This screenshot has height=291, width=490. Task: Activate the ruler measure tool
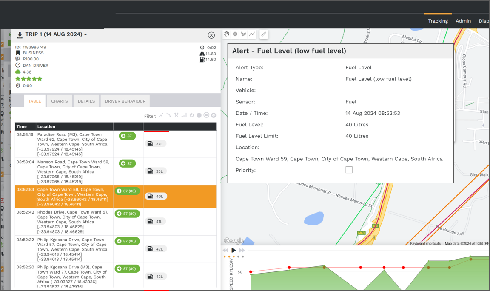(x=264, y=34)
